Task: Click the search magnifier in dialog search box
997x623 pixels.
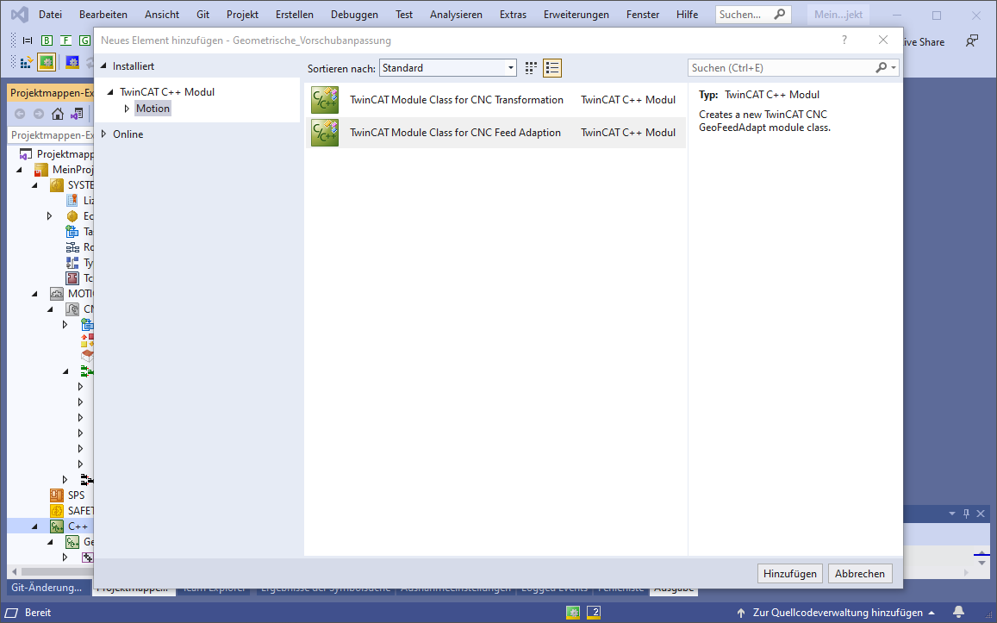Action: [882, 67]
